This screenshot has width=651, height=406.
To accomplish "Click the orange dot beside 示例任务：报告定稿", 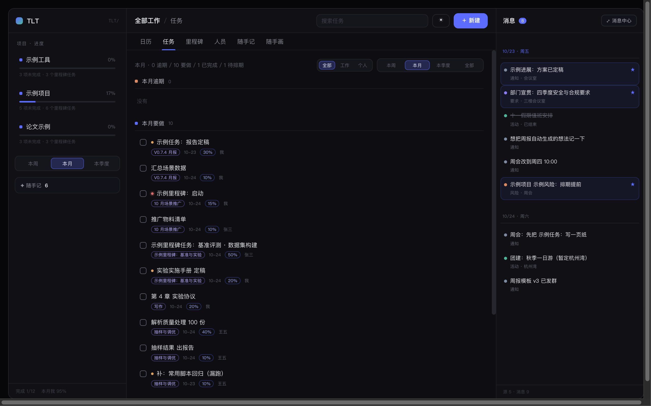I will 152,142.
